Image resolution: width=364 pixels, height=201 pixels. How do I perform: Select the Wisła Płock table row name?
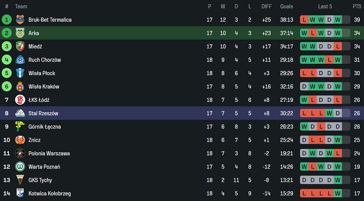pos(42,74)
